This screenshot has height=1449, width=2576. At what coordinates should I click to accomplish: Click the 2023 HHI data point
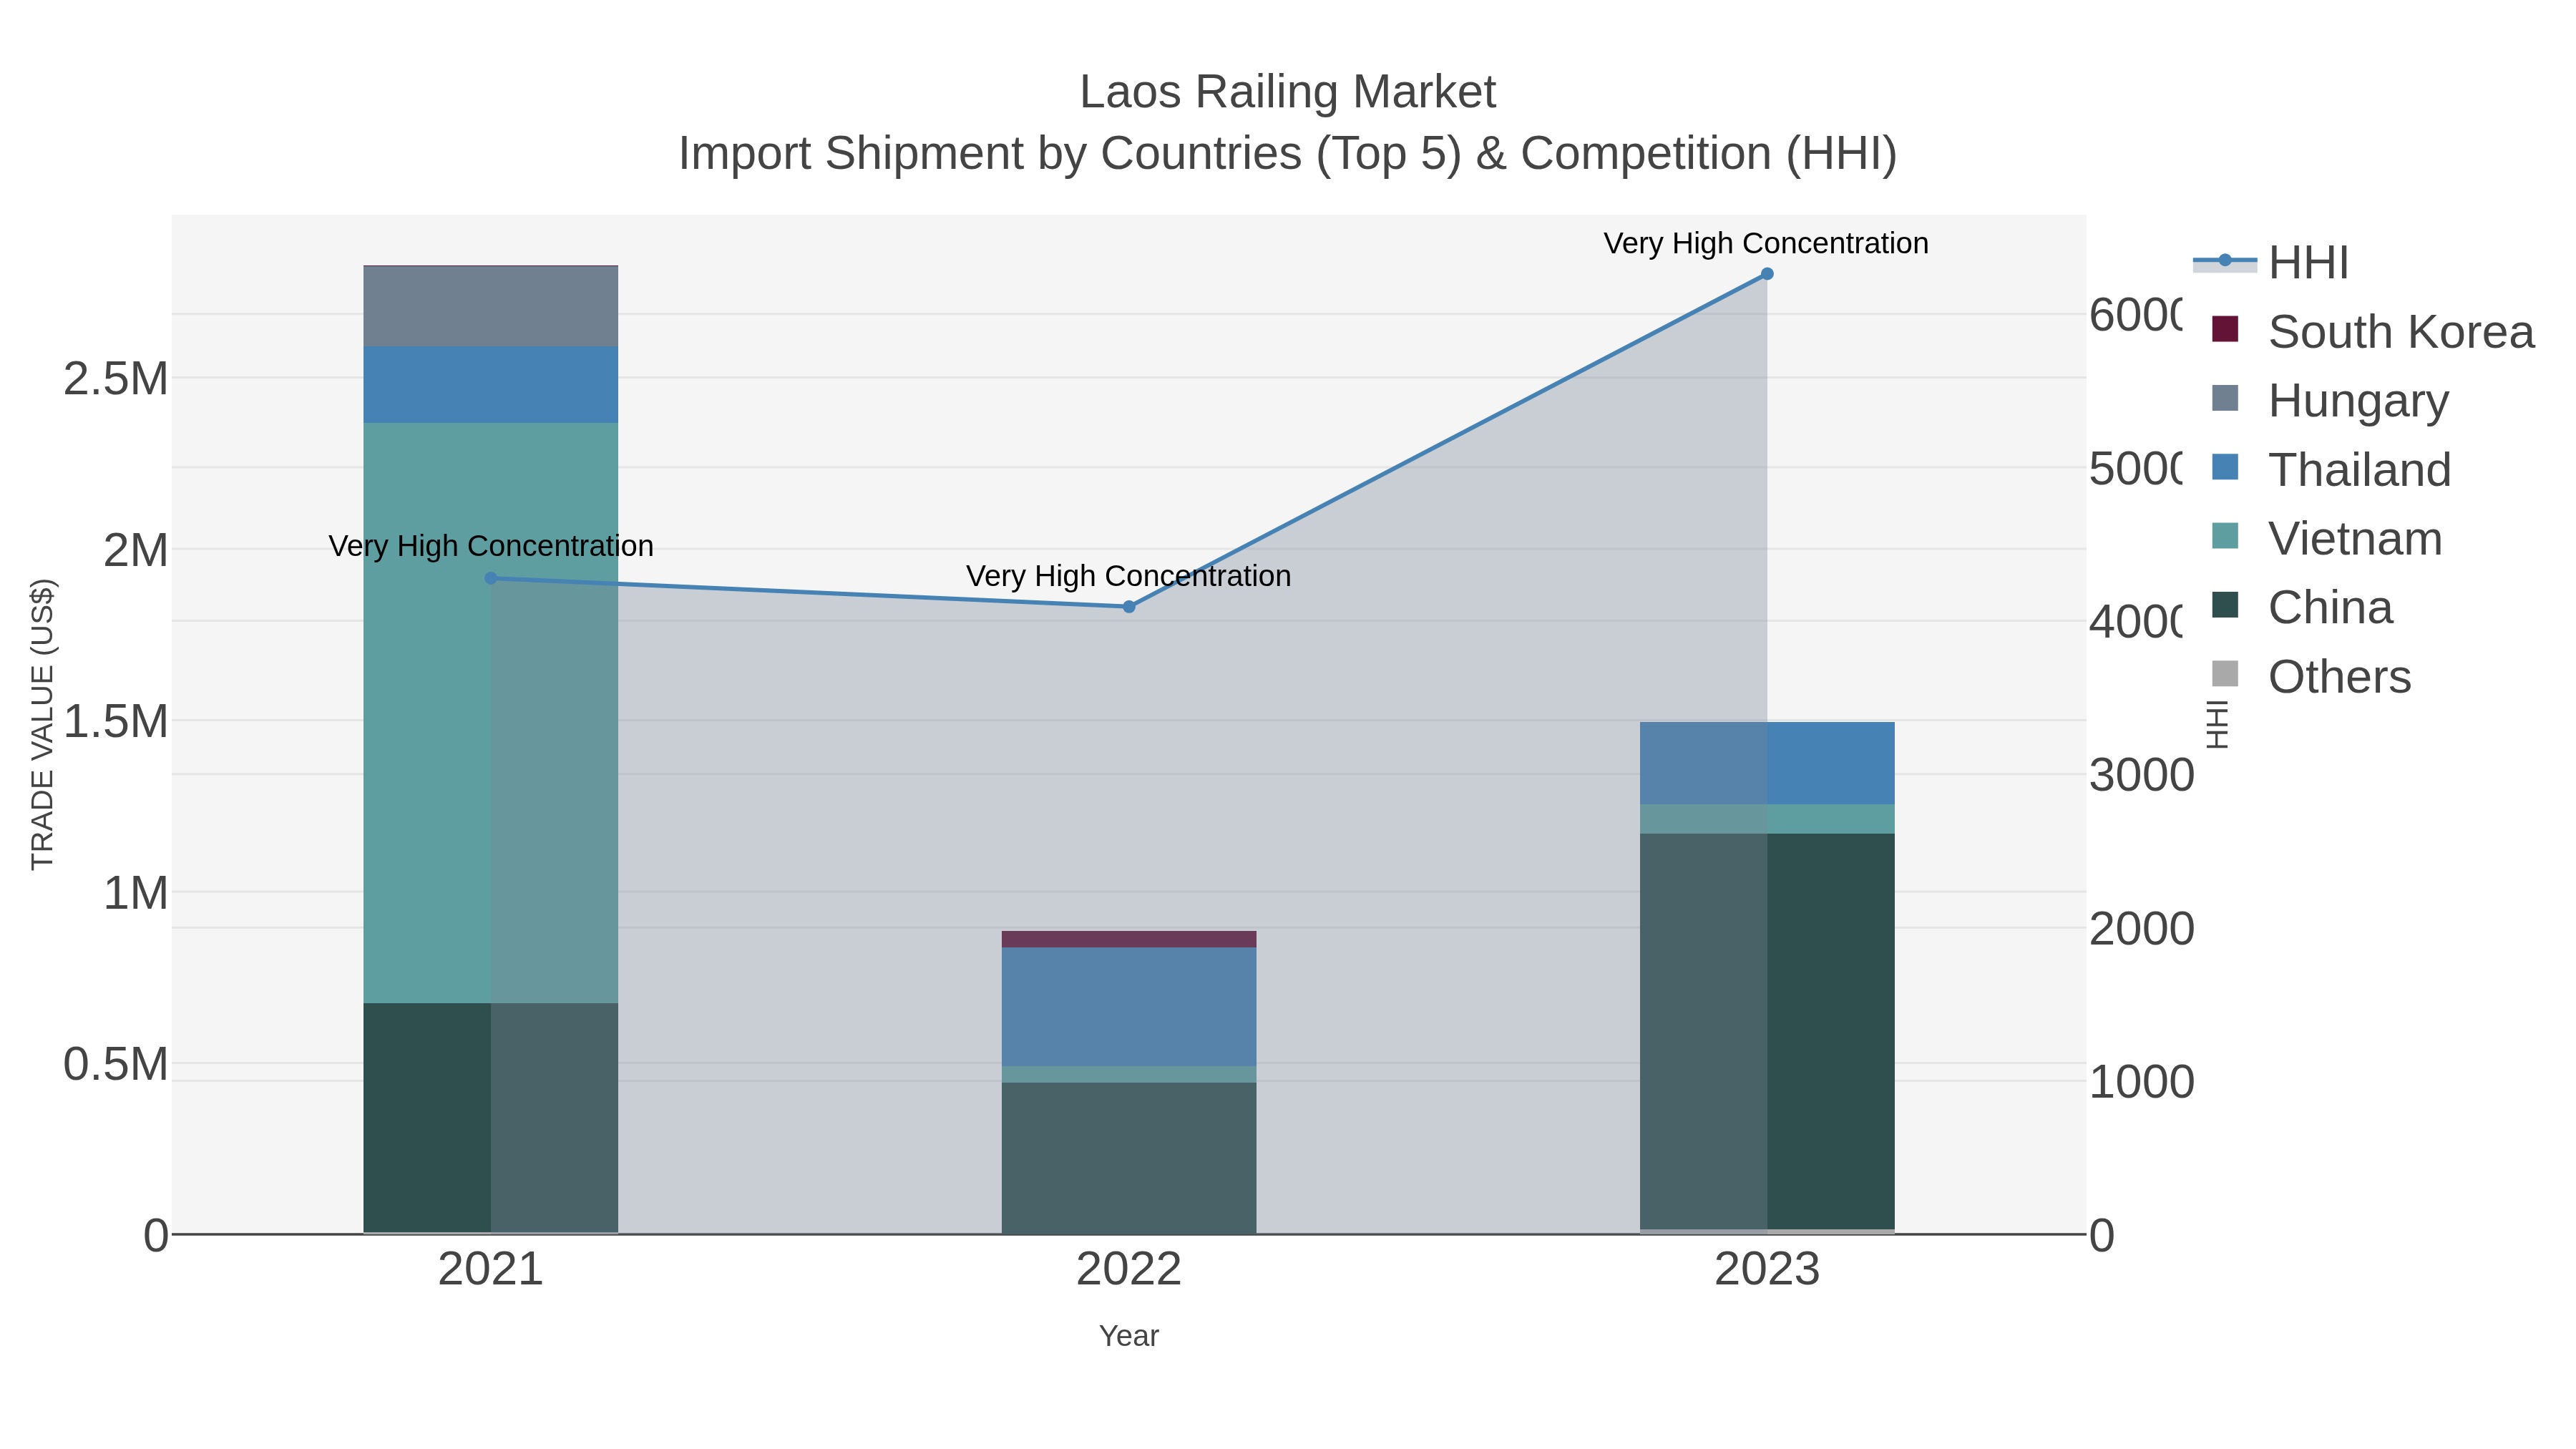1767,274
